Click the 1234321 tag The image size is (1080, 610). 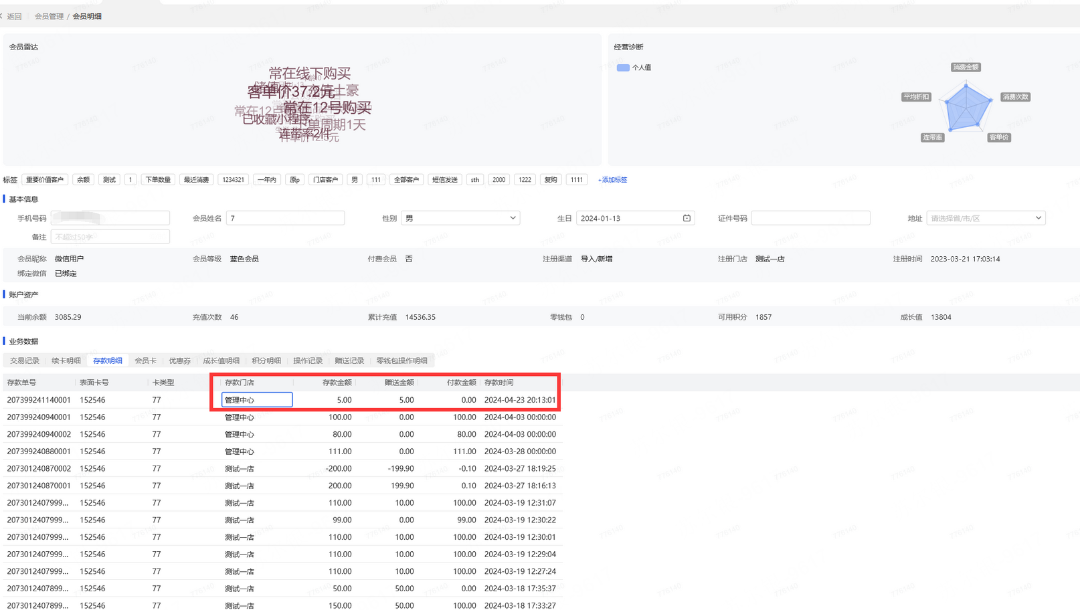point(234,180)
